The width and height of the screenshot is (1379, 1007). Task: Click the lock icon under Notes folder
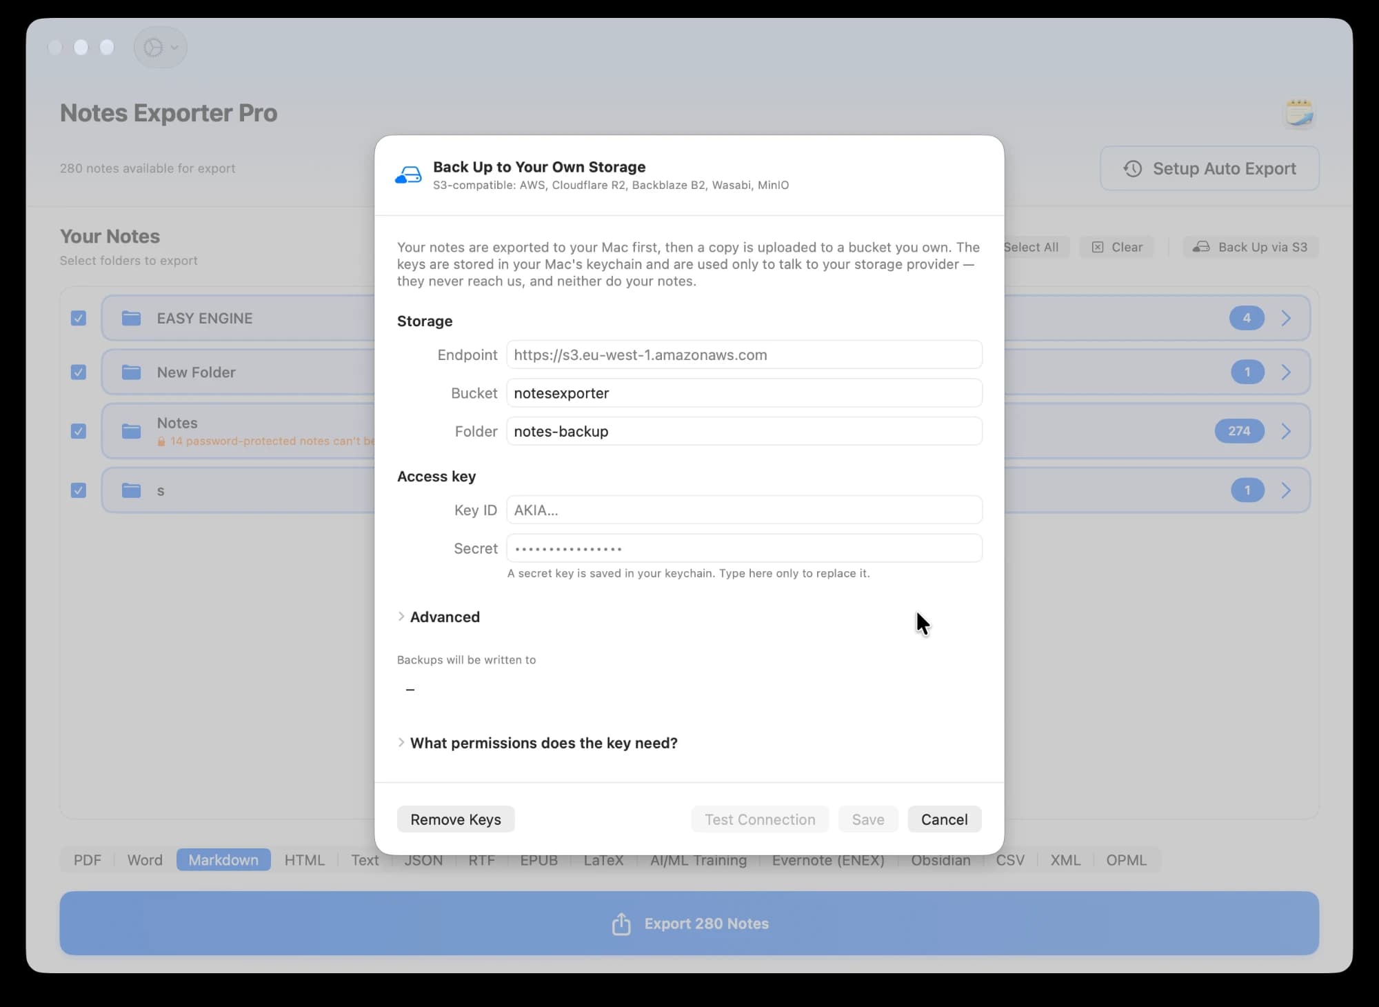[x=161, y=441]
